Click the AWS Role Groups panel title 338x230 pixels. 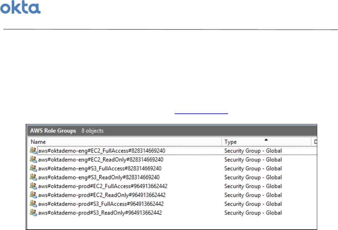(53, 131)
